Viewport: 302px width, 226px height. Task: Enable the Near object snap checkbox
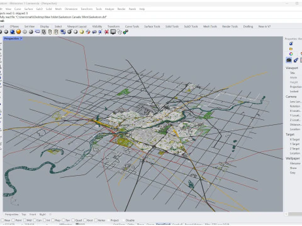[x=2, y=220]
